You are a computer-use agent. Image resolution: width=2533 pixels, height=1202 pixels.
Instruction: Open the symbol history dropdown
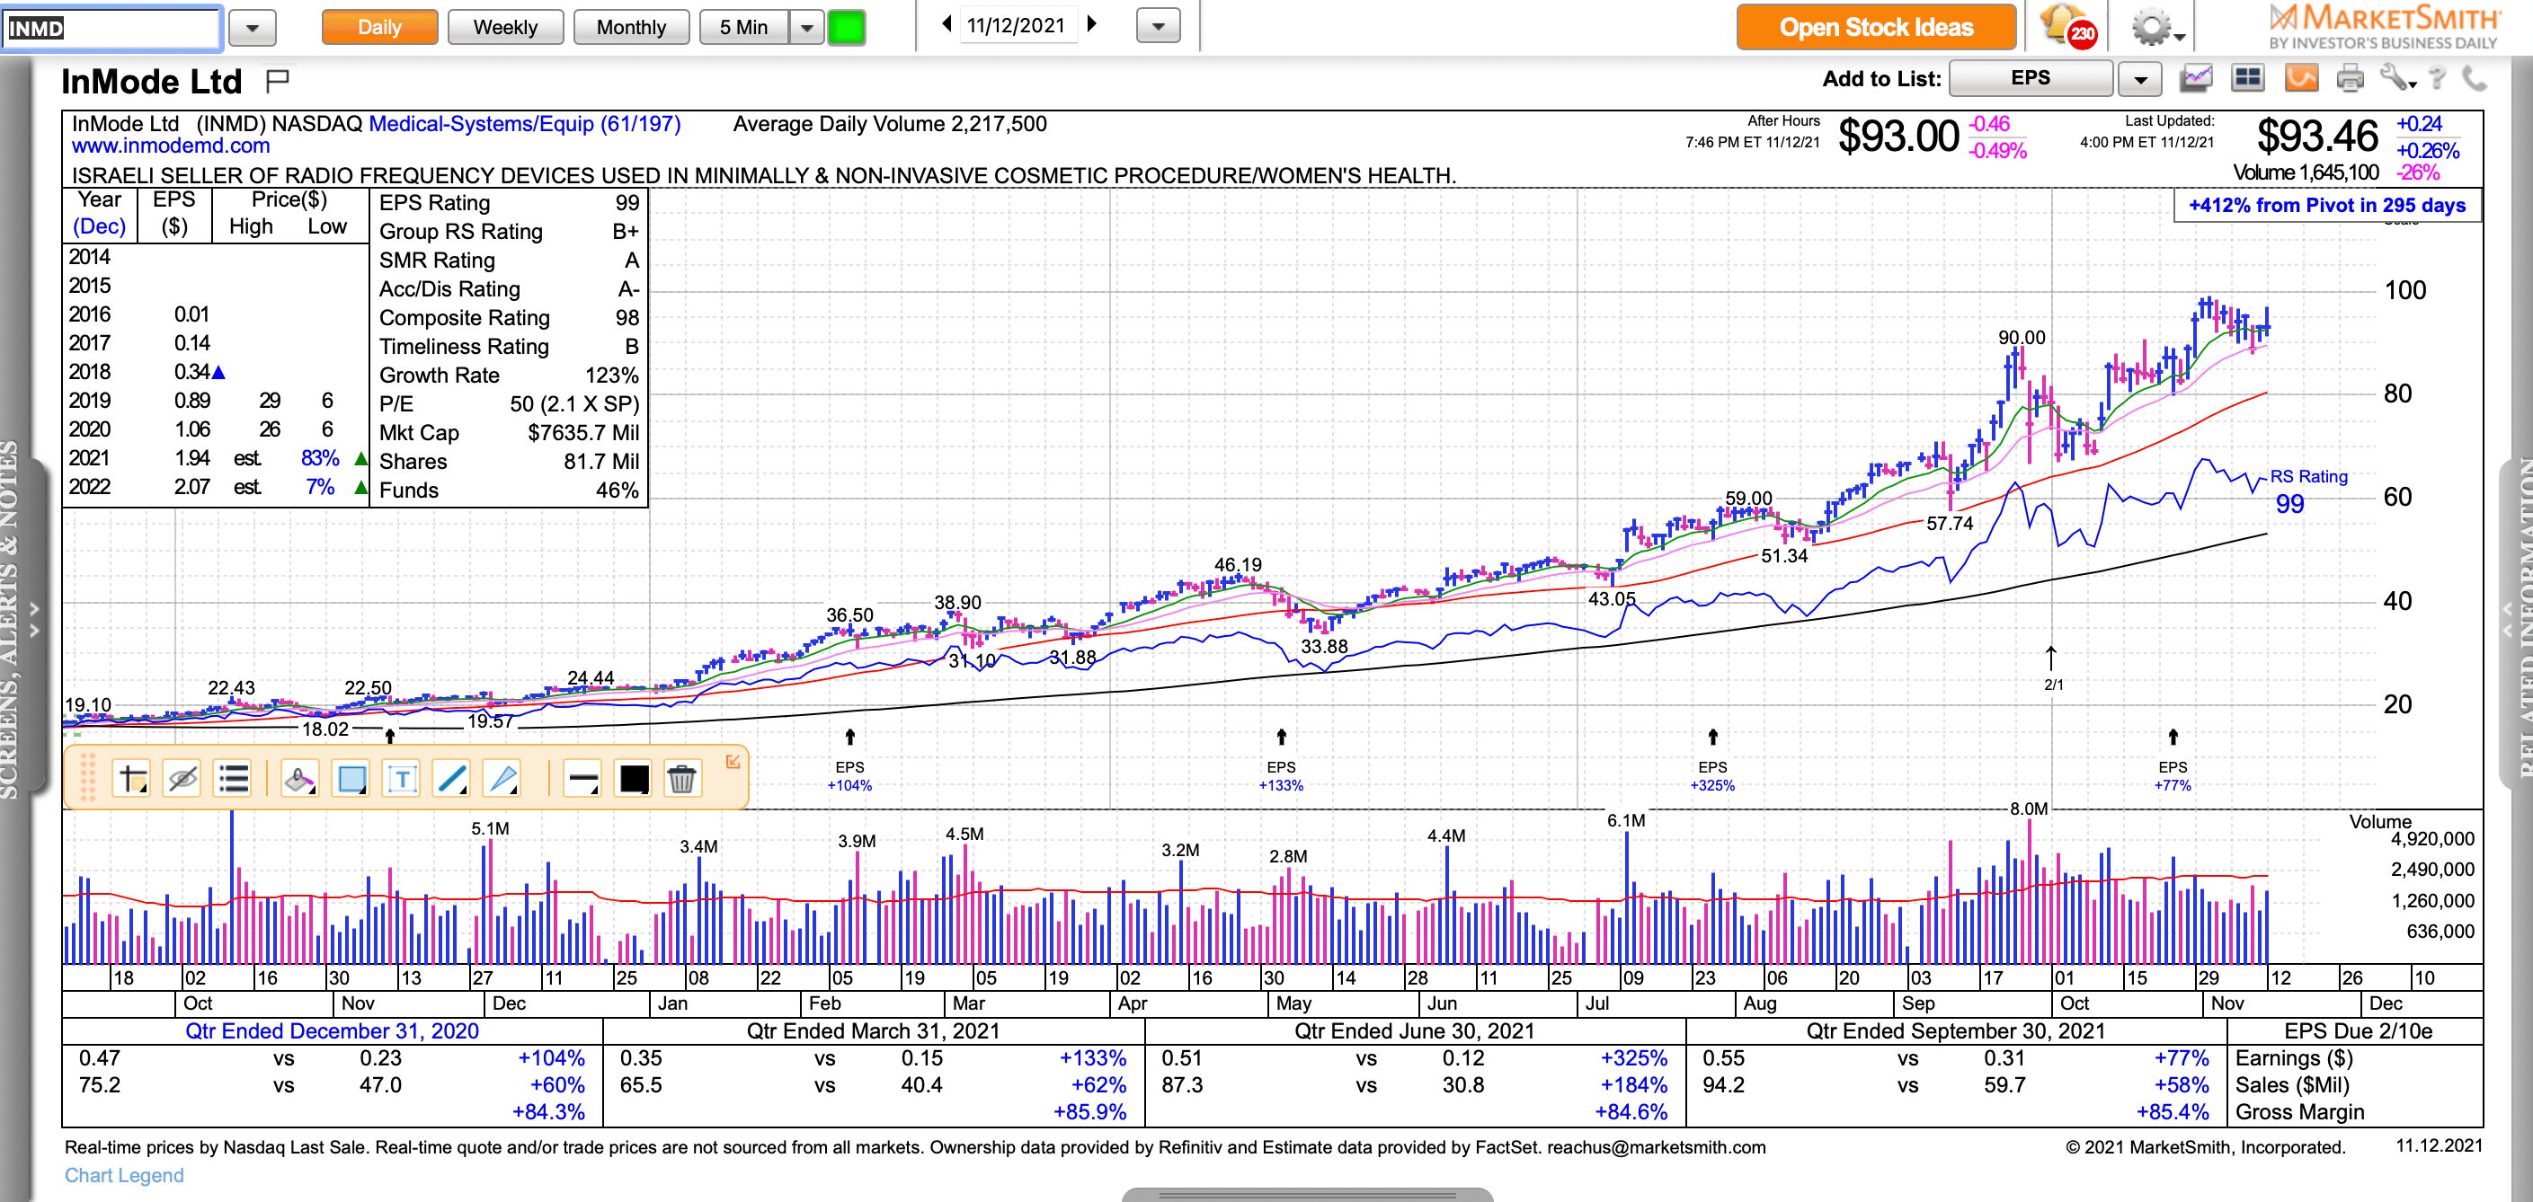[x=253, y=28]
